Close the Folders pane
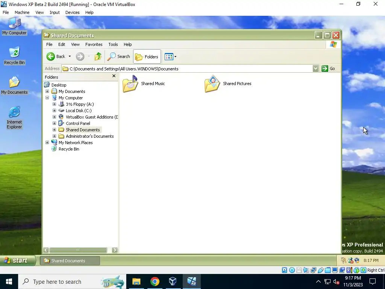The width and height of the screenshot is (385, 289). click(x=114, y=76)
